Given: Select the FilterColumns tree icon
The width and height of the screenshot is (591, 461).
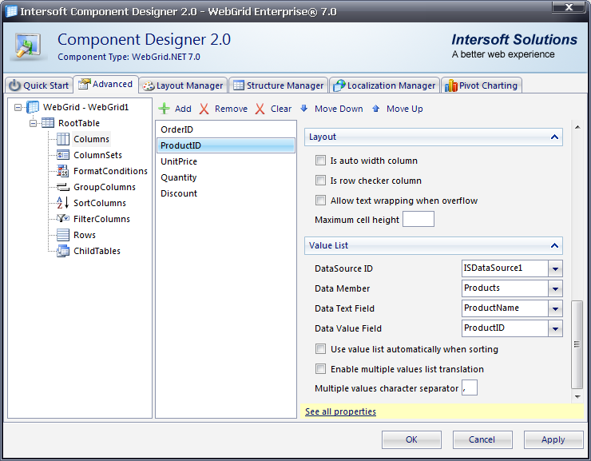Looking at the screenshot, I should click(63, 219).
